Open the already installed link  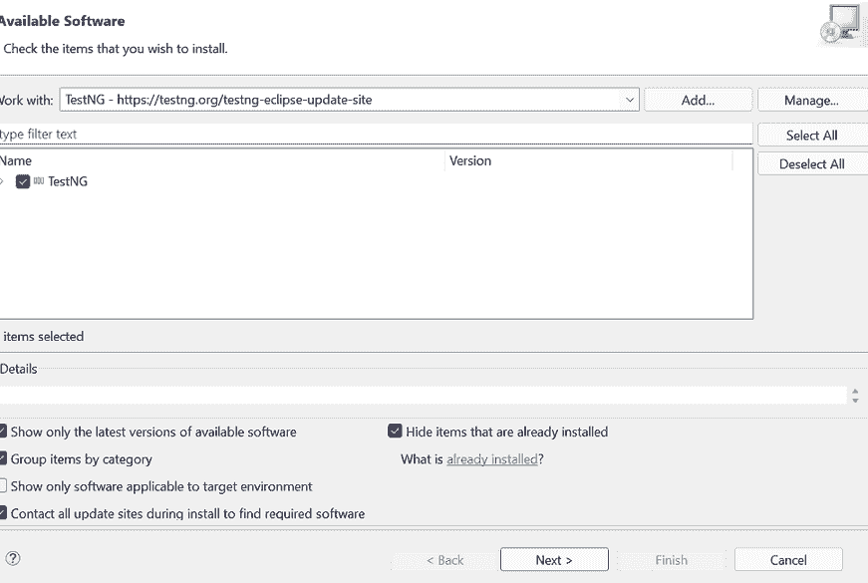[x=492, y=459]
